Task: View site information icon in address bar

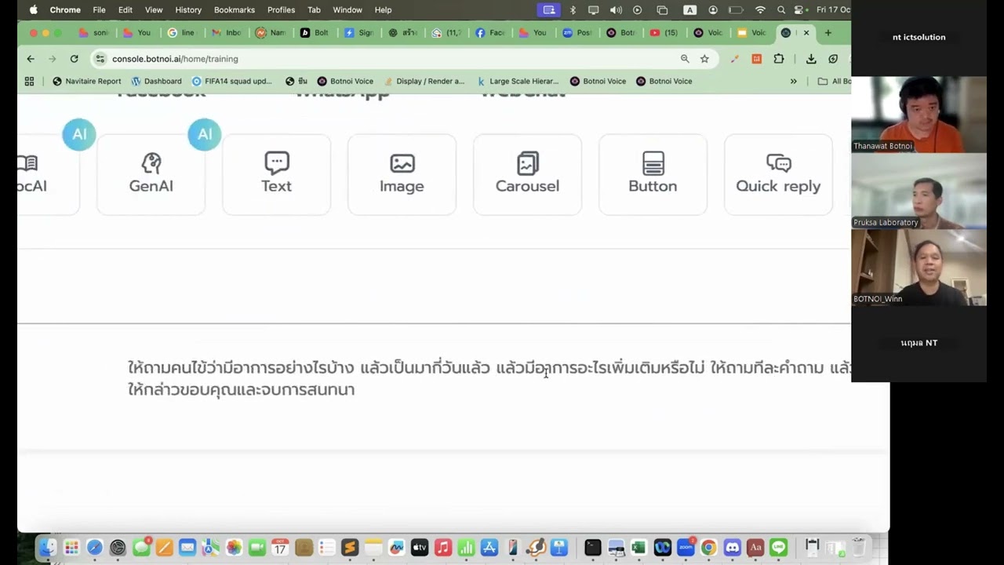Action: pos(100,59)
